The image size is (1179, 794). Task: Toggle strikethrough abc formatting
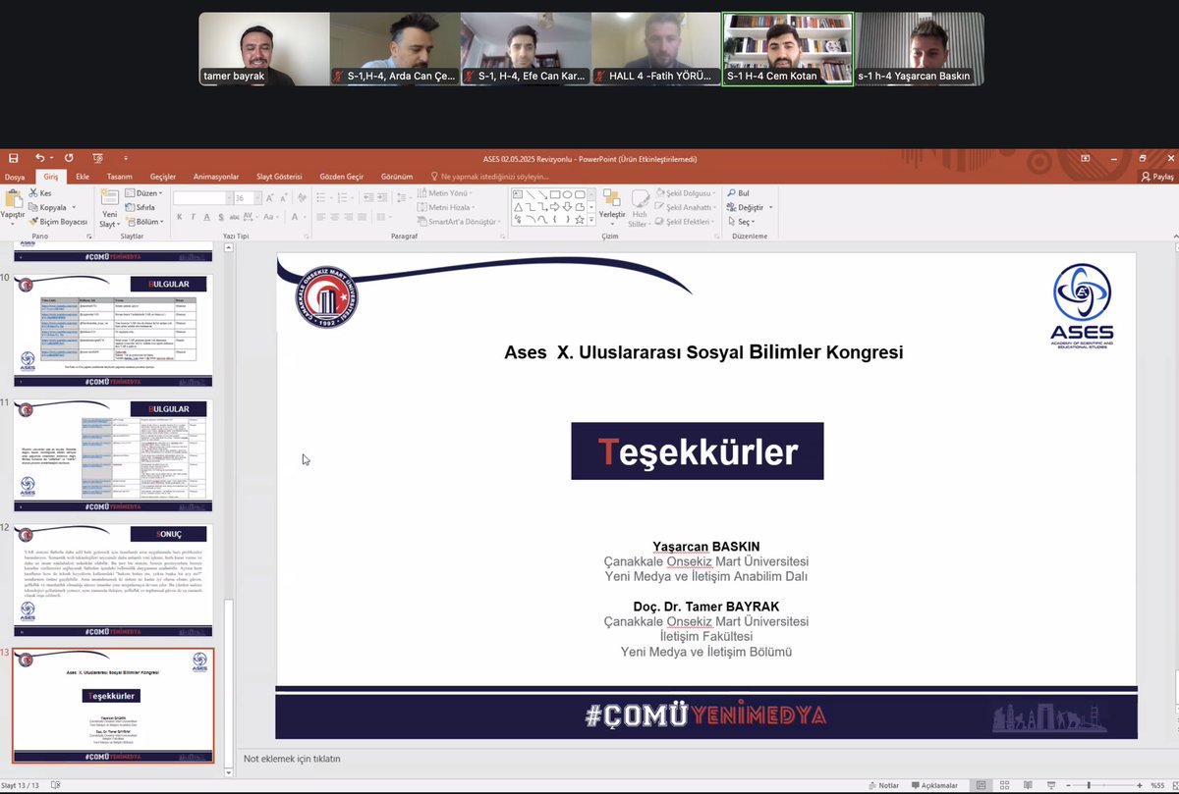pyautogui.click(x=235, y=217)
